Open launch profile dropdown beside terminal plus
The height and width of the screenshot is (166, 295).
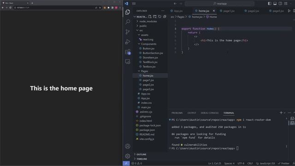pos(285,113)
